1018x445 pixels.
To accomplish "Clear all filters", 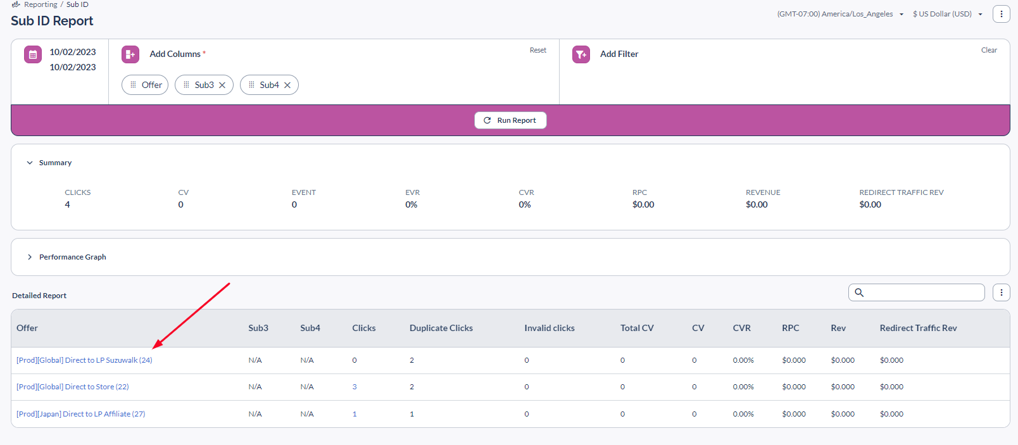I will 988,50.
